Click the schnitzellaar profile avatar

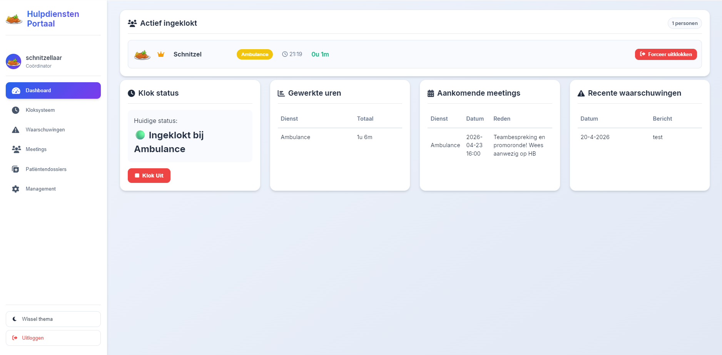pos(13,61)
